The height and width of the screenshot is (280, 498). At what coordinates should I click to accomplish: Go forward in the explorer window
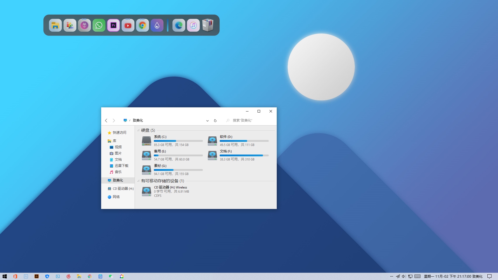[114, 121]
